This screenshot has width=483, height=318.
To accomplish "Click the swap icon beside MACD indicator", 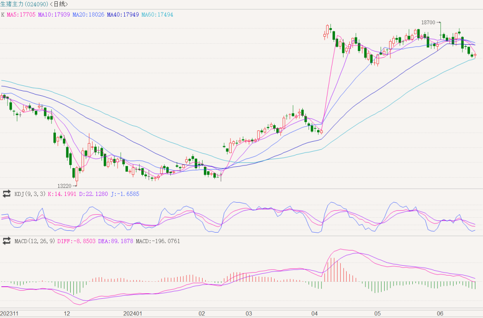I will [x=7, y=241].
